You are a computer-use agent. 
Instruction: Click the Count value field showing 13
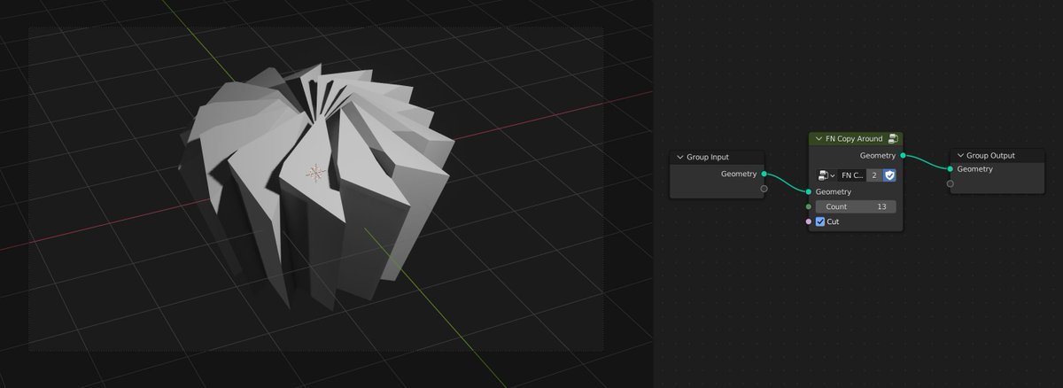click(855, 206)
